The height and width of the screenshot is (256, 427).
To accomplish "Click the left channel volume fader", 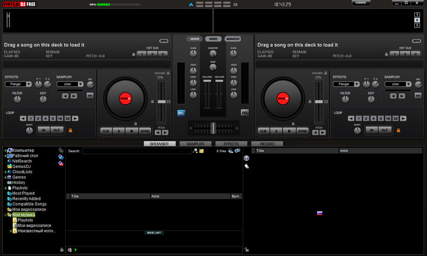I will [x=207, y=81].
